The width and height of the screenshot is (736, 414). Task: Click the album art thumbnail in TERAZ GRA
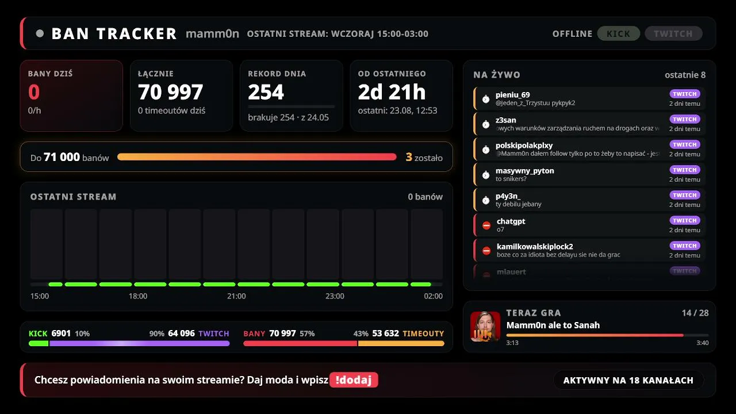tap(485, 327)
